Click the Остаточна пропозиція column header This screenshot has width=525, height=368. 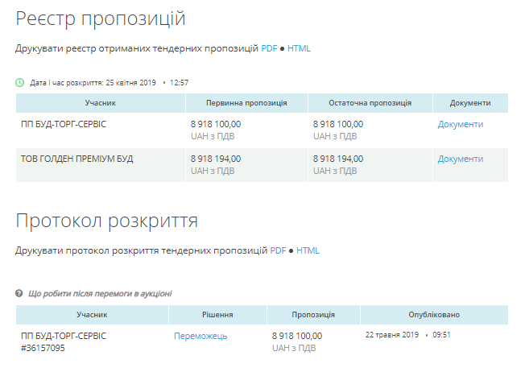pos(370,103)
